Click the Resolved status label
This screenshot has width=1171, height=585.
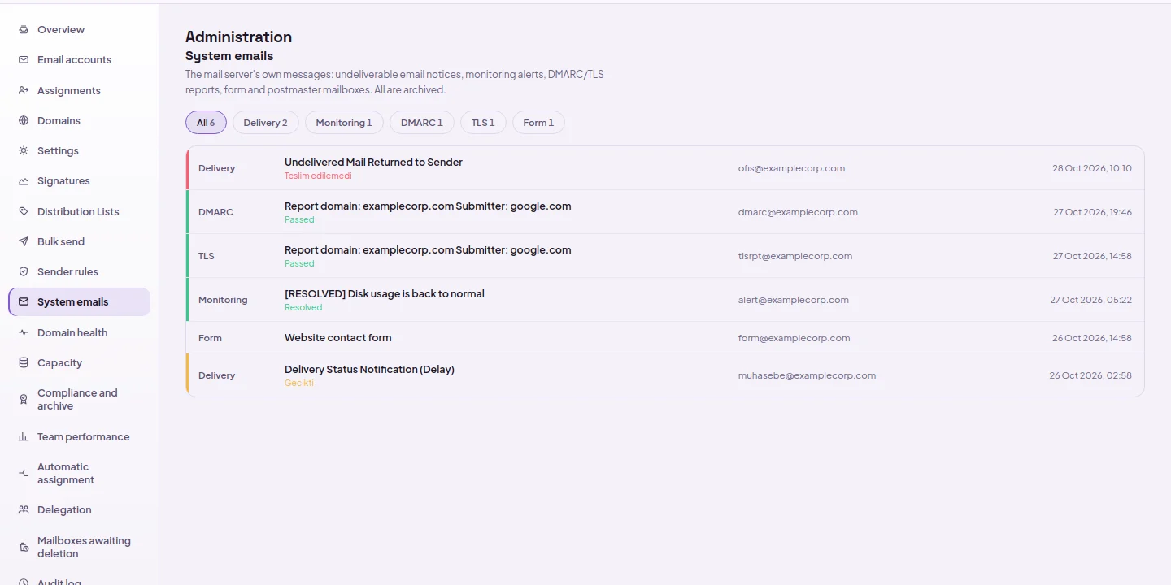click(x=303, y=307)
